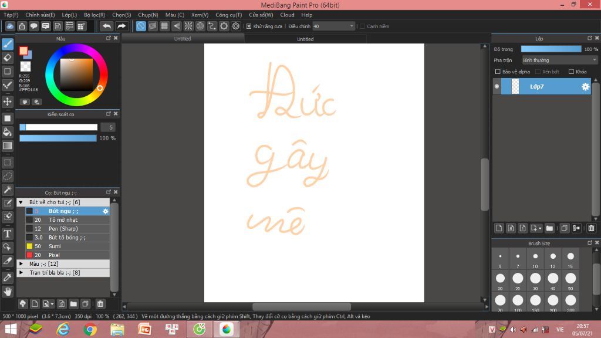
Task: Select Bút tô bóng brush
Action: pos(67,238)
